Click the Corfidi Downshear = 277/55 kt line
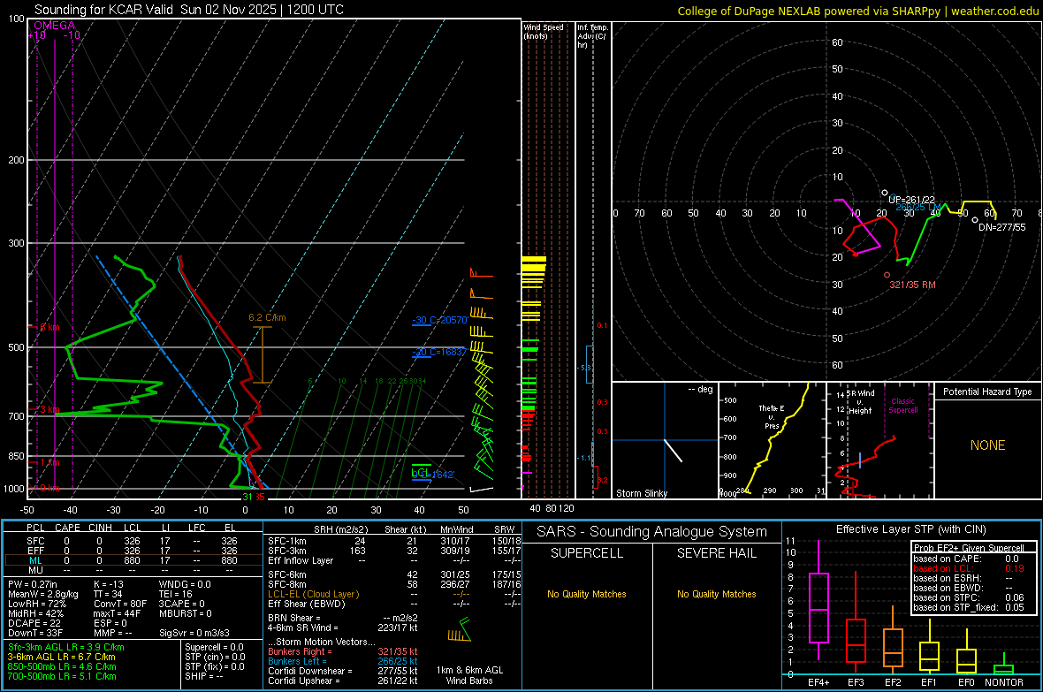Screen dimensions: 1043x692 (x=343, y=671)
